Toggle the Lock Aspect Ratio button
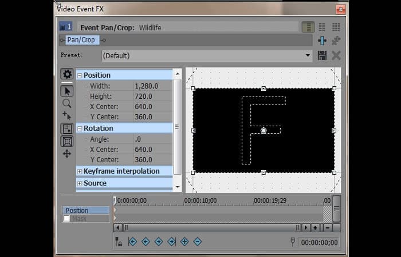The height and width of the screenshot is (257, 401). point(67,141)
